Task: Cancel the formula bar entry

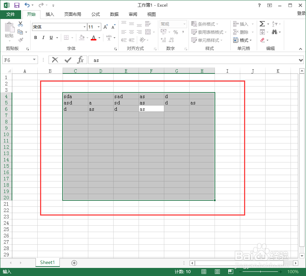Action: tap(55, 60)
